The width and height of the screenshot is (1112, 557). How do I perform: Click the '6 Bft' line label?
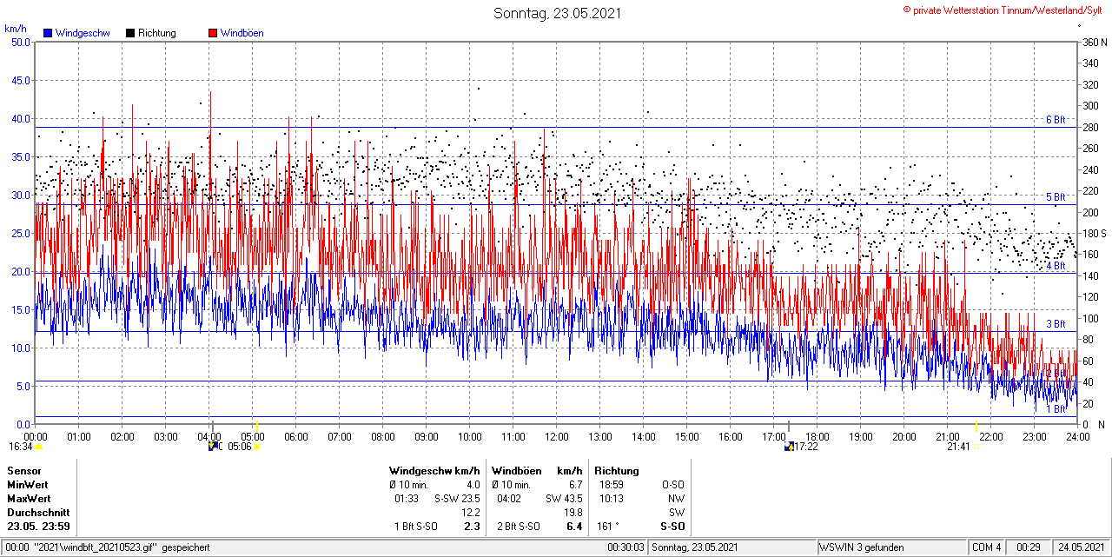(x=1055, y=120)
